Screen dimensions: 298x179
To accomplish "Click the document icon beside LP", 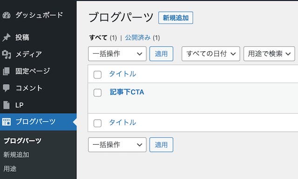I will coord(7,105).
